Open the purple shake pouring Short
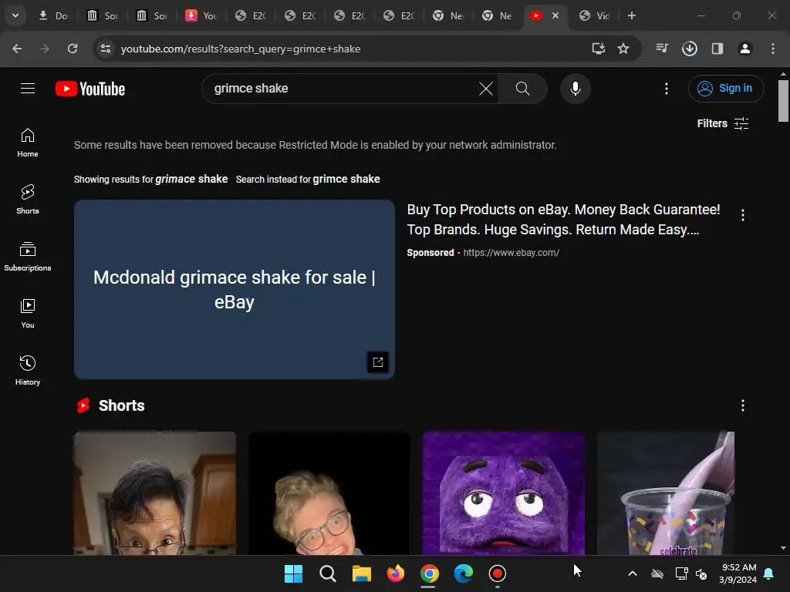The height and width of the screenshot is (592, 790). 666,493
